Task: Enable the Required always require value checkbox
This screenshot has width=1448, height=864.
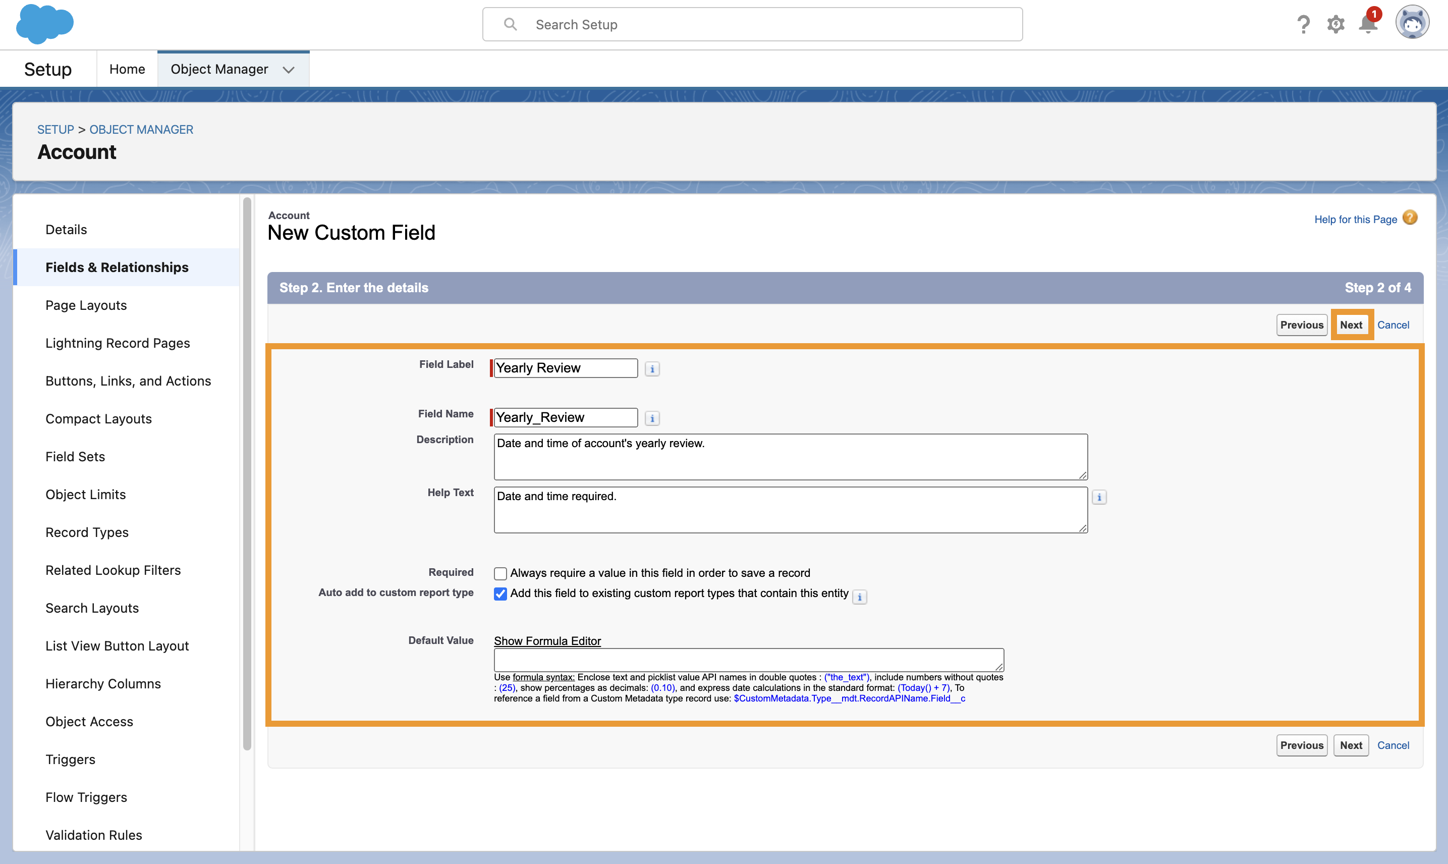Action: click(500, 573)
